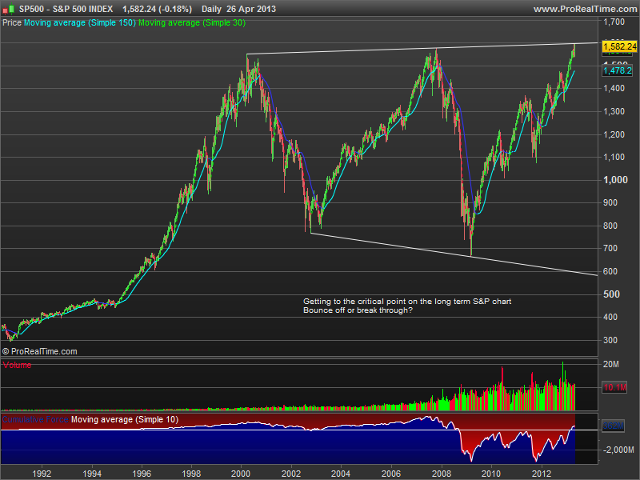
Task: Click the 2008 time axis label
Action: coord(442,474)
